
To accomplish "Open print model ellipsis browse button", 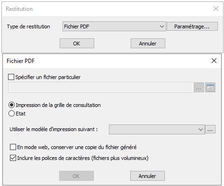I will pos(210,129).
